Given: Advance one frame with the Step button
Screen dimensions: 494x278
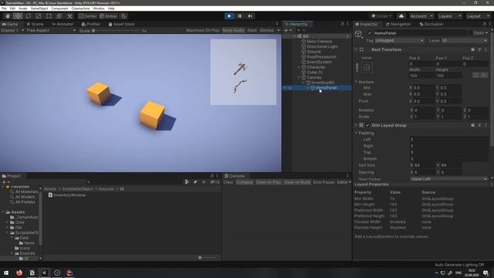Looking at the screenshot, I should (250, 16).
